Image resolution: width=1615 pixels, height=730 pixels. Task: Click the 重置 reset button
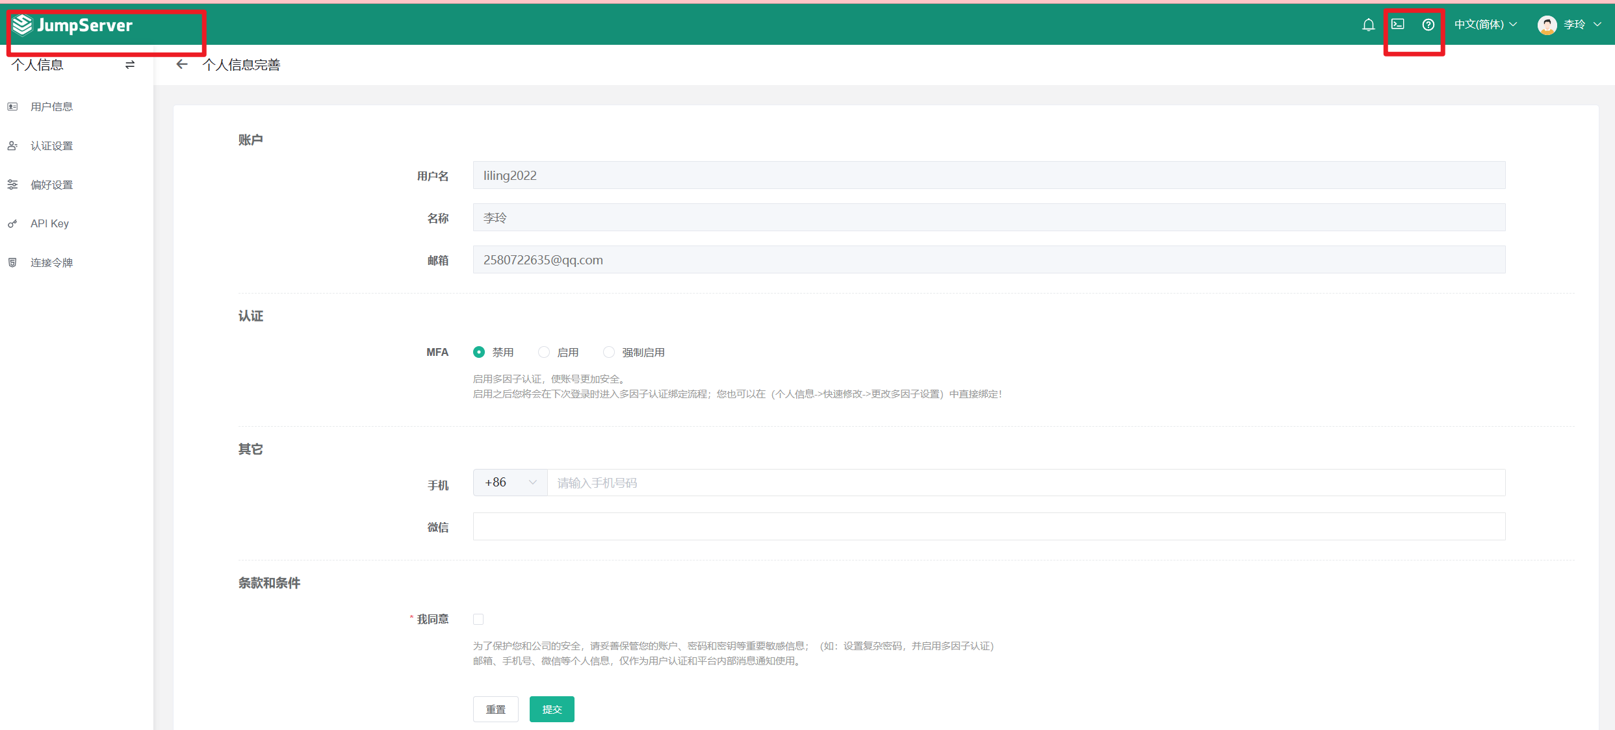click(x=495, y=709)
